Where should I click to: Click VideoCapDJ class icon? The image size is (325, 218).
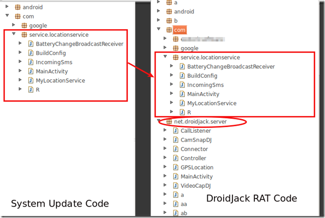[x=176, y=186]
